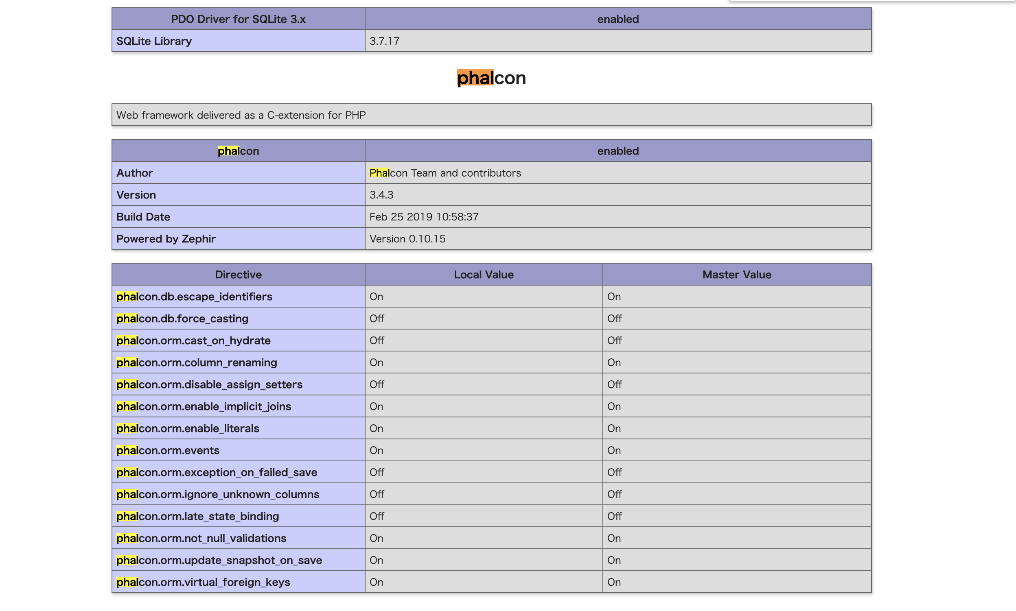Click the 'Local Value' column header

click(x=484, y=274)
